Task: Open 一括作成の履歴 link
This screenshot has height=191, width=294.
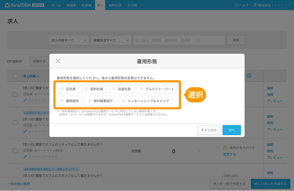Action: [x=19, y=184]
